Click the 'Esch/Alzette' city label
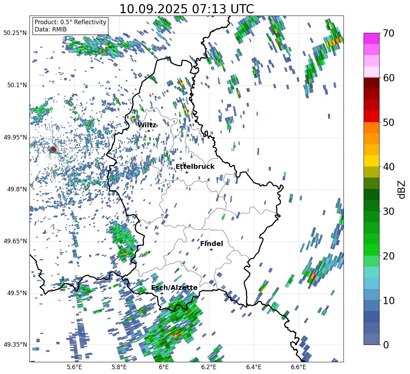Viewport: 410px width, 374px height. point(174,288)
